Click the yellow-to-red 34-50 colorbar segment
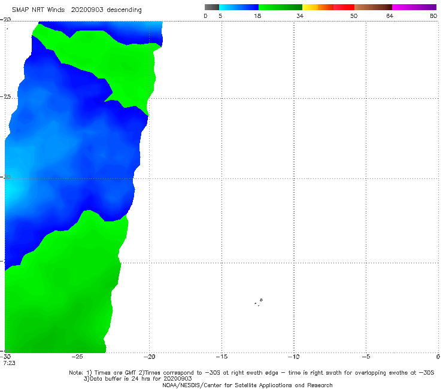The height and width of the screenshot is (389, 443). (x=328, y=7)
